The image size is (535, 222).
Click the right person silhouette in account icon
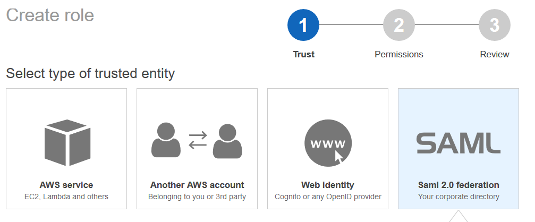[227, 141]
